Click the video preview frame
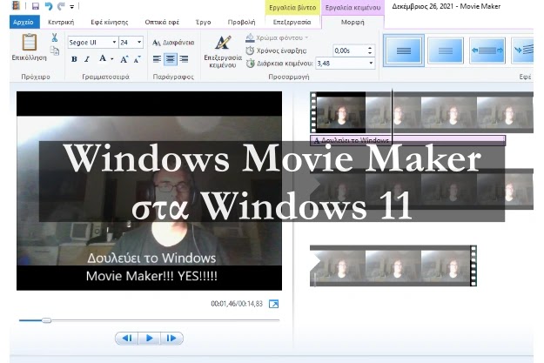The image size is (544, 363). (x=149, y=191)
